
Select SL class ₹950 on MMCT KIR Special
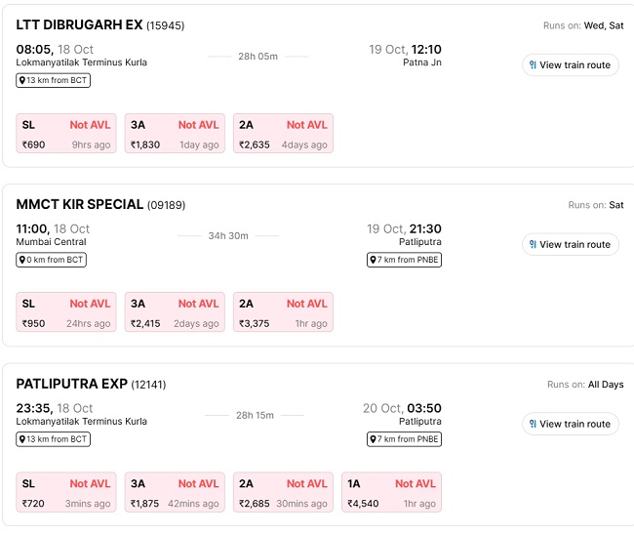(66, 312)
